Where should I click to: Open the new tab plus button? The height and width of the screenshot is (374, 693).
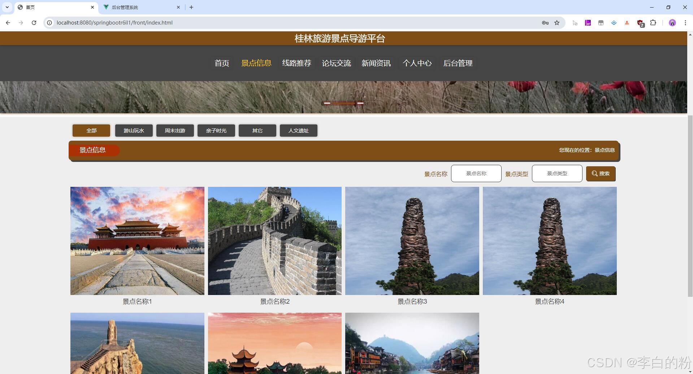coord(191,7)
